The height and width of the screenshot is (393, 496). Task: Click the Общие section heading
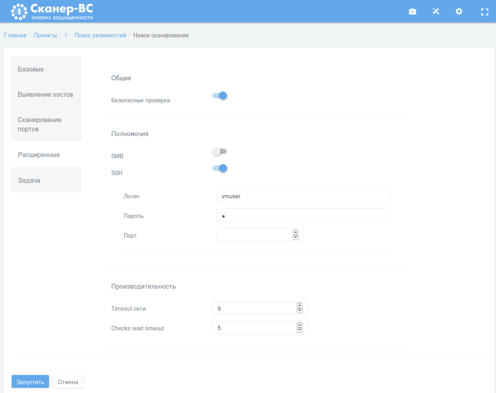click(x=121, y=78)
